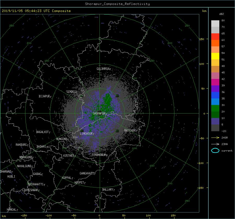Viewport: 235px width, 219px height.
Task: Click the red 60-65 dBZ color swatch
Action: 215,37
